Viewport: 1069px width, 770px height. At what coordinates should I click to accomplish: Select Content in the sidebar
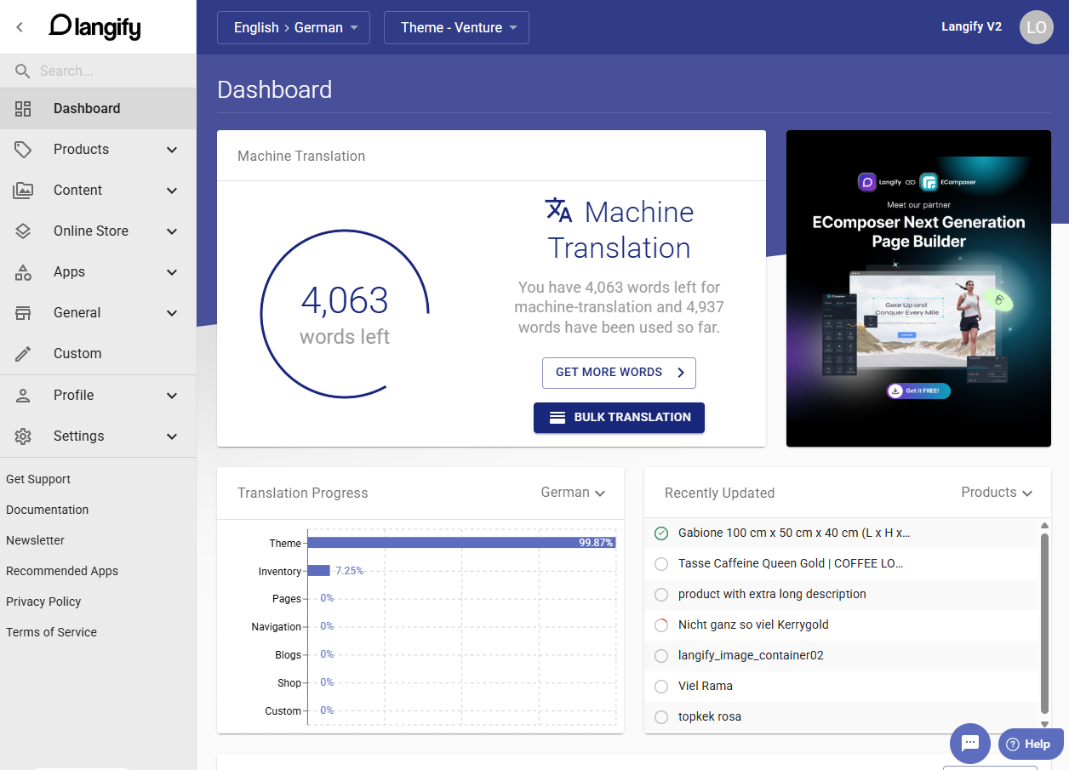pos(98,191)
